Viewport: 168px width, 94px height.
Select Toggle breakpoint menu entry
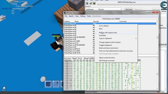tap(106, 45)
